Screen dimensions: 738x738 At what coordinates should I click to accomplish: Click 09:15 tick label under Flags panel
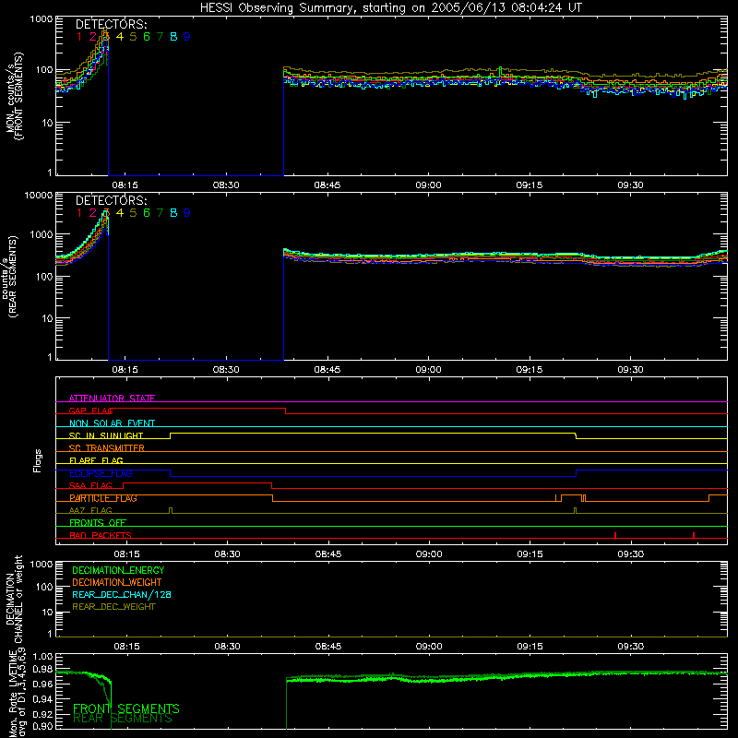[x=530, y=554]
